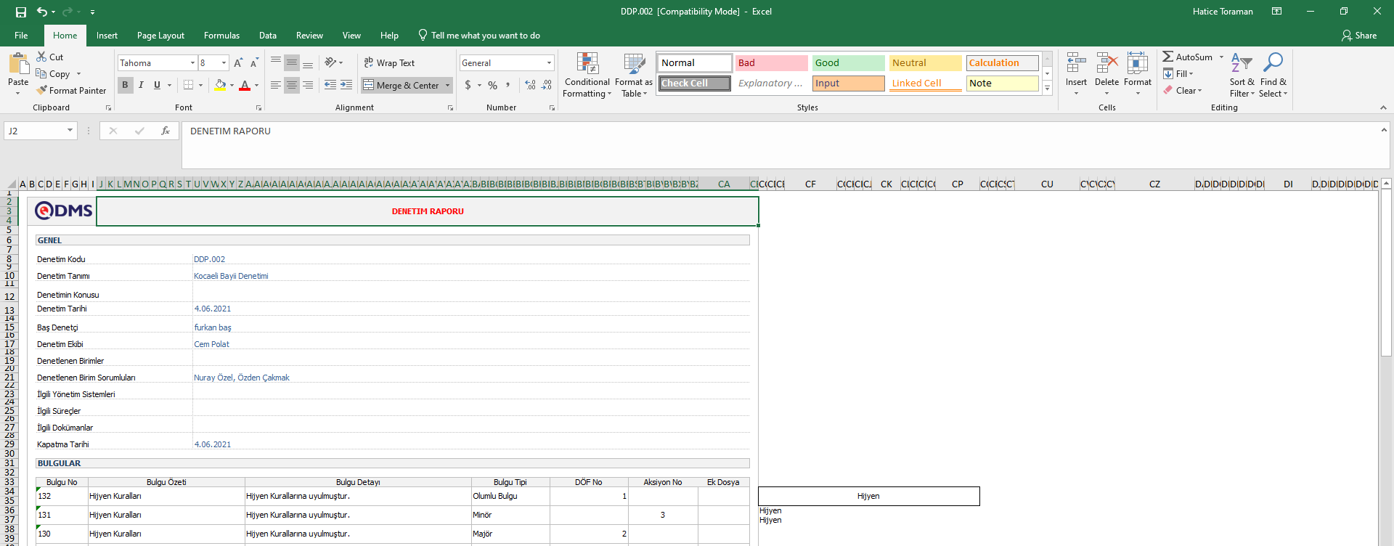This screenshot has height=546, width=1394.
Task: Toggle Wrap Text for the cell
Action: coord(389,63)
